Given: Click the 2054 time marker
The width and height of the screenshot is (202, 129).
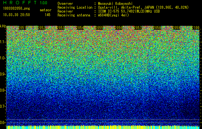Looking at the screenshot, I should pyautogui.click(x=80, y=28).
